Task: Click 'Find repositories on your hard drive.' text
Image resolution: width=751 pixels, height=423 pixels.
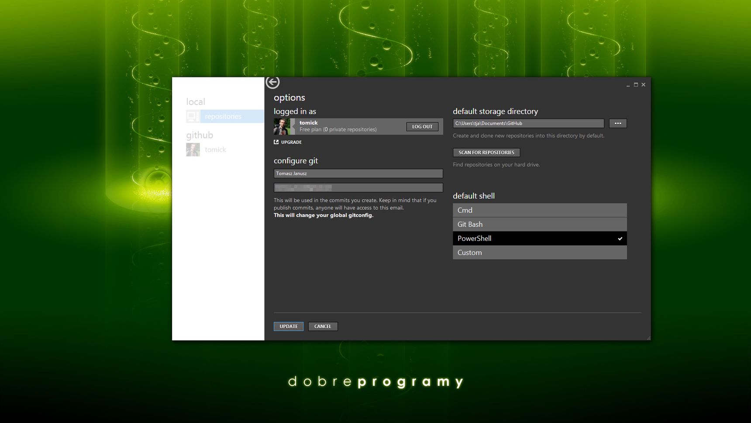Action: pyautogui.click(x=496, y=165)
